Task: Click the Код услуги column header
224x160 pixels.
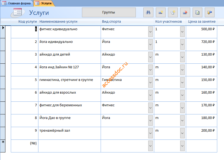Action: tap(27, 22)
